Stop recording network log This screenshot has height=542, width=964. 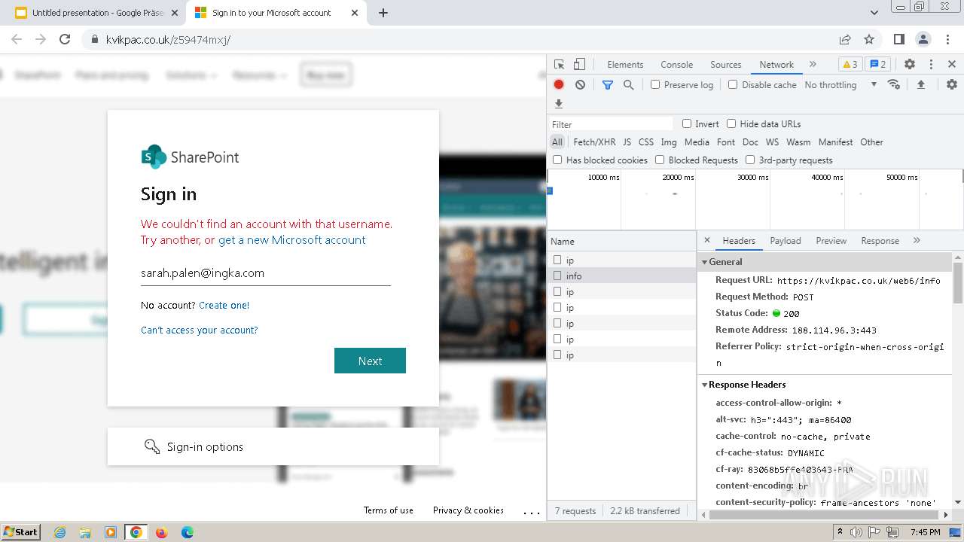(x=559, y=85)
